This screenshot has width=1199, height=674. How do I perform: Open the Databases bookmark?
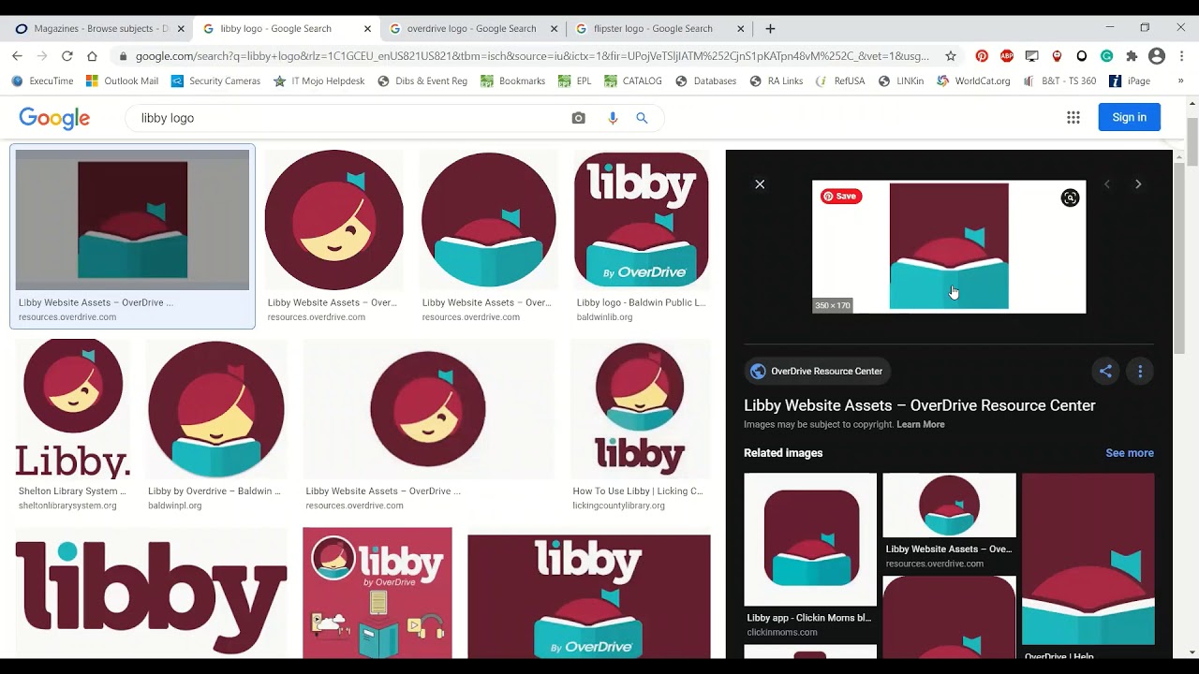coord(705,81)
